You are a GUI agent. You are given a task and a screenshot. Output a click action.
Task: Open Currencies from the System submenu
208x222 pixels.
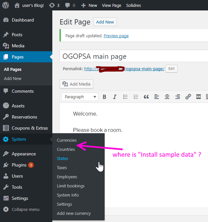(x=66, y=140)
